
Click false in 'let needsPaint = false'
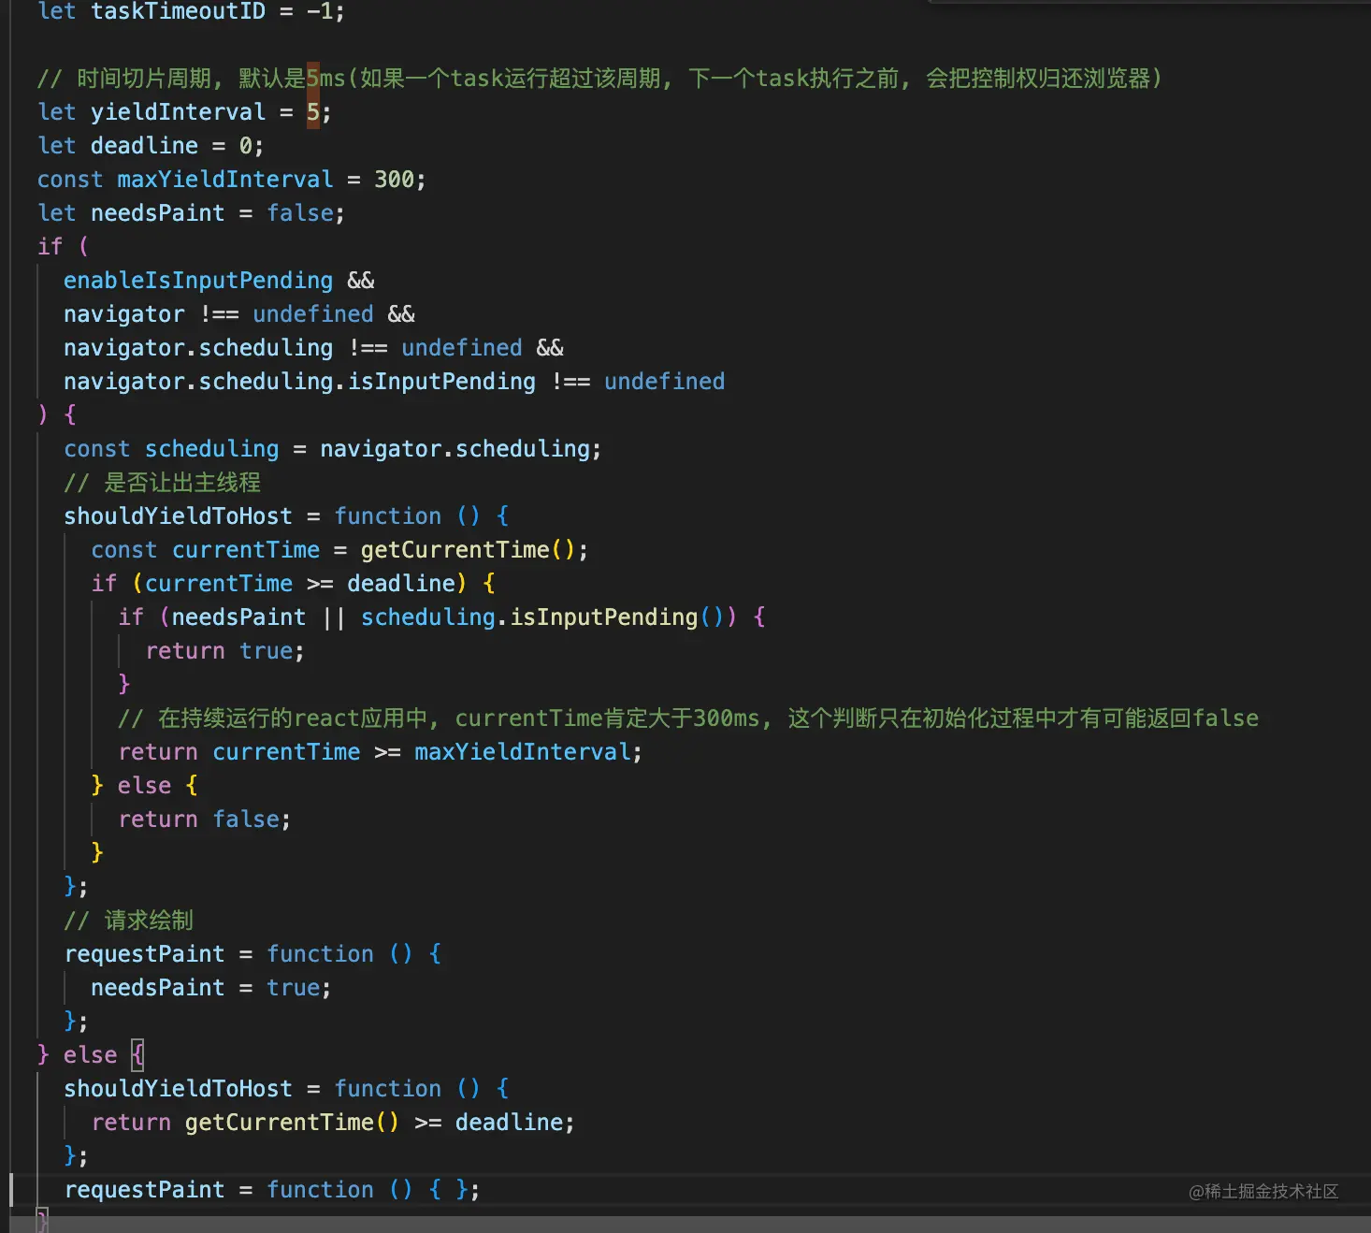299,213
